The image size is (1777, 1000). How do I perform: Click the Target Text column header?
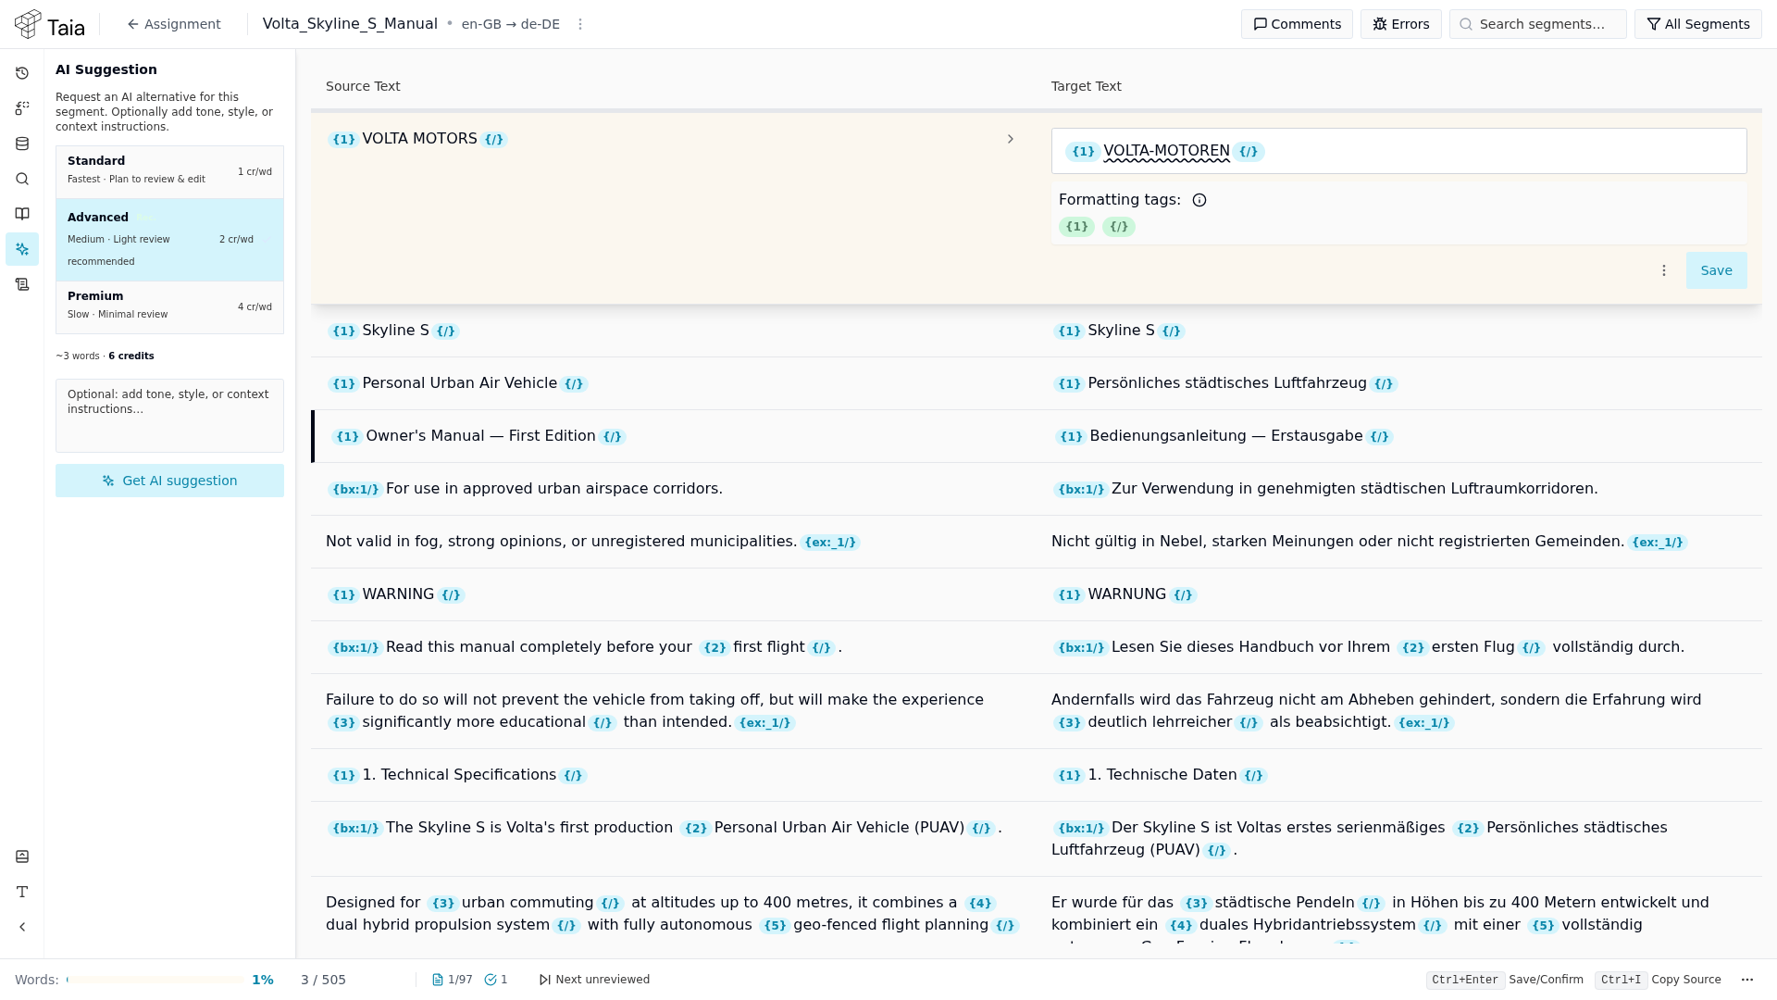1086,86
